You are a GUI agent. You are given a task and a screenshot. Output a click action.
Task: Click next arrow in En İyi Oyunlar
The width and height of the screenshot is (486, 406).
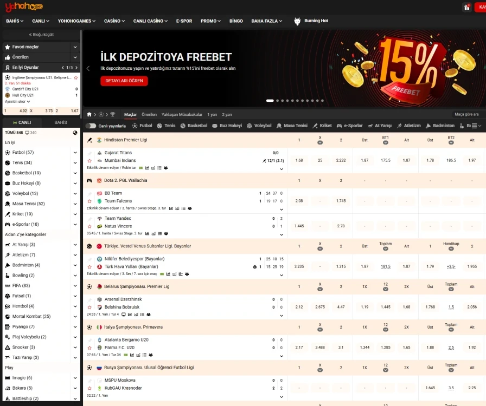[76, 68]
